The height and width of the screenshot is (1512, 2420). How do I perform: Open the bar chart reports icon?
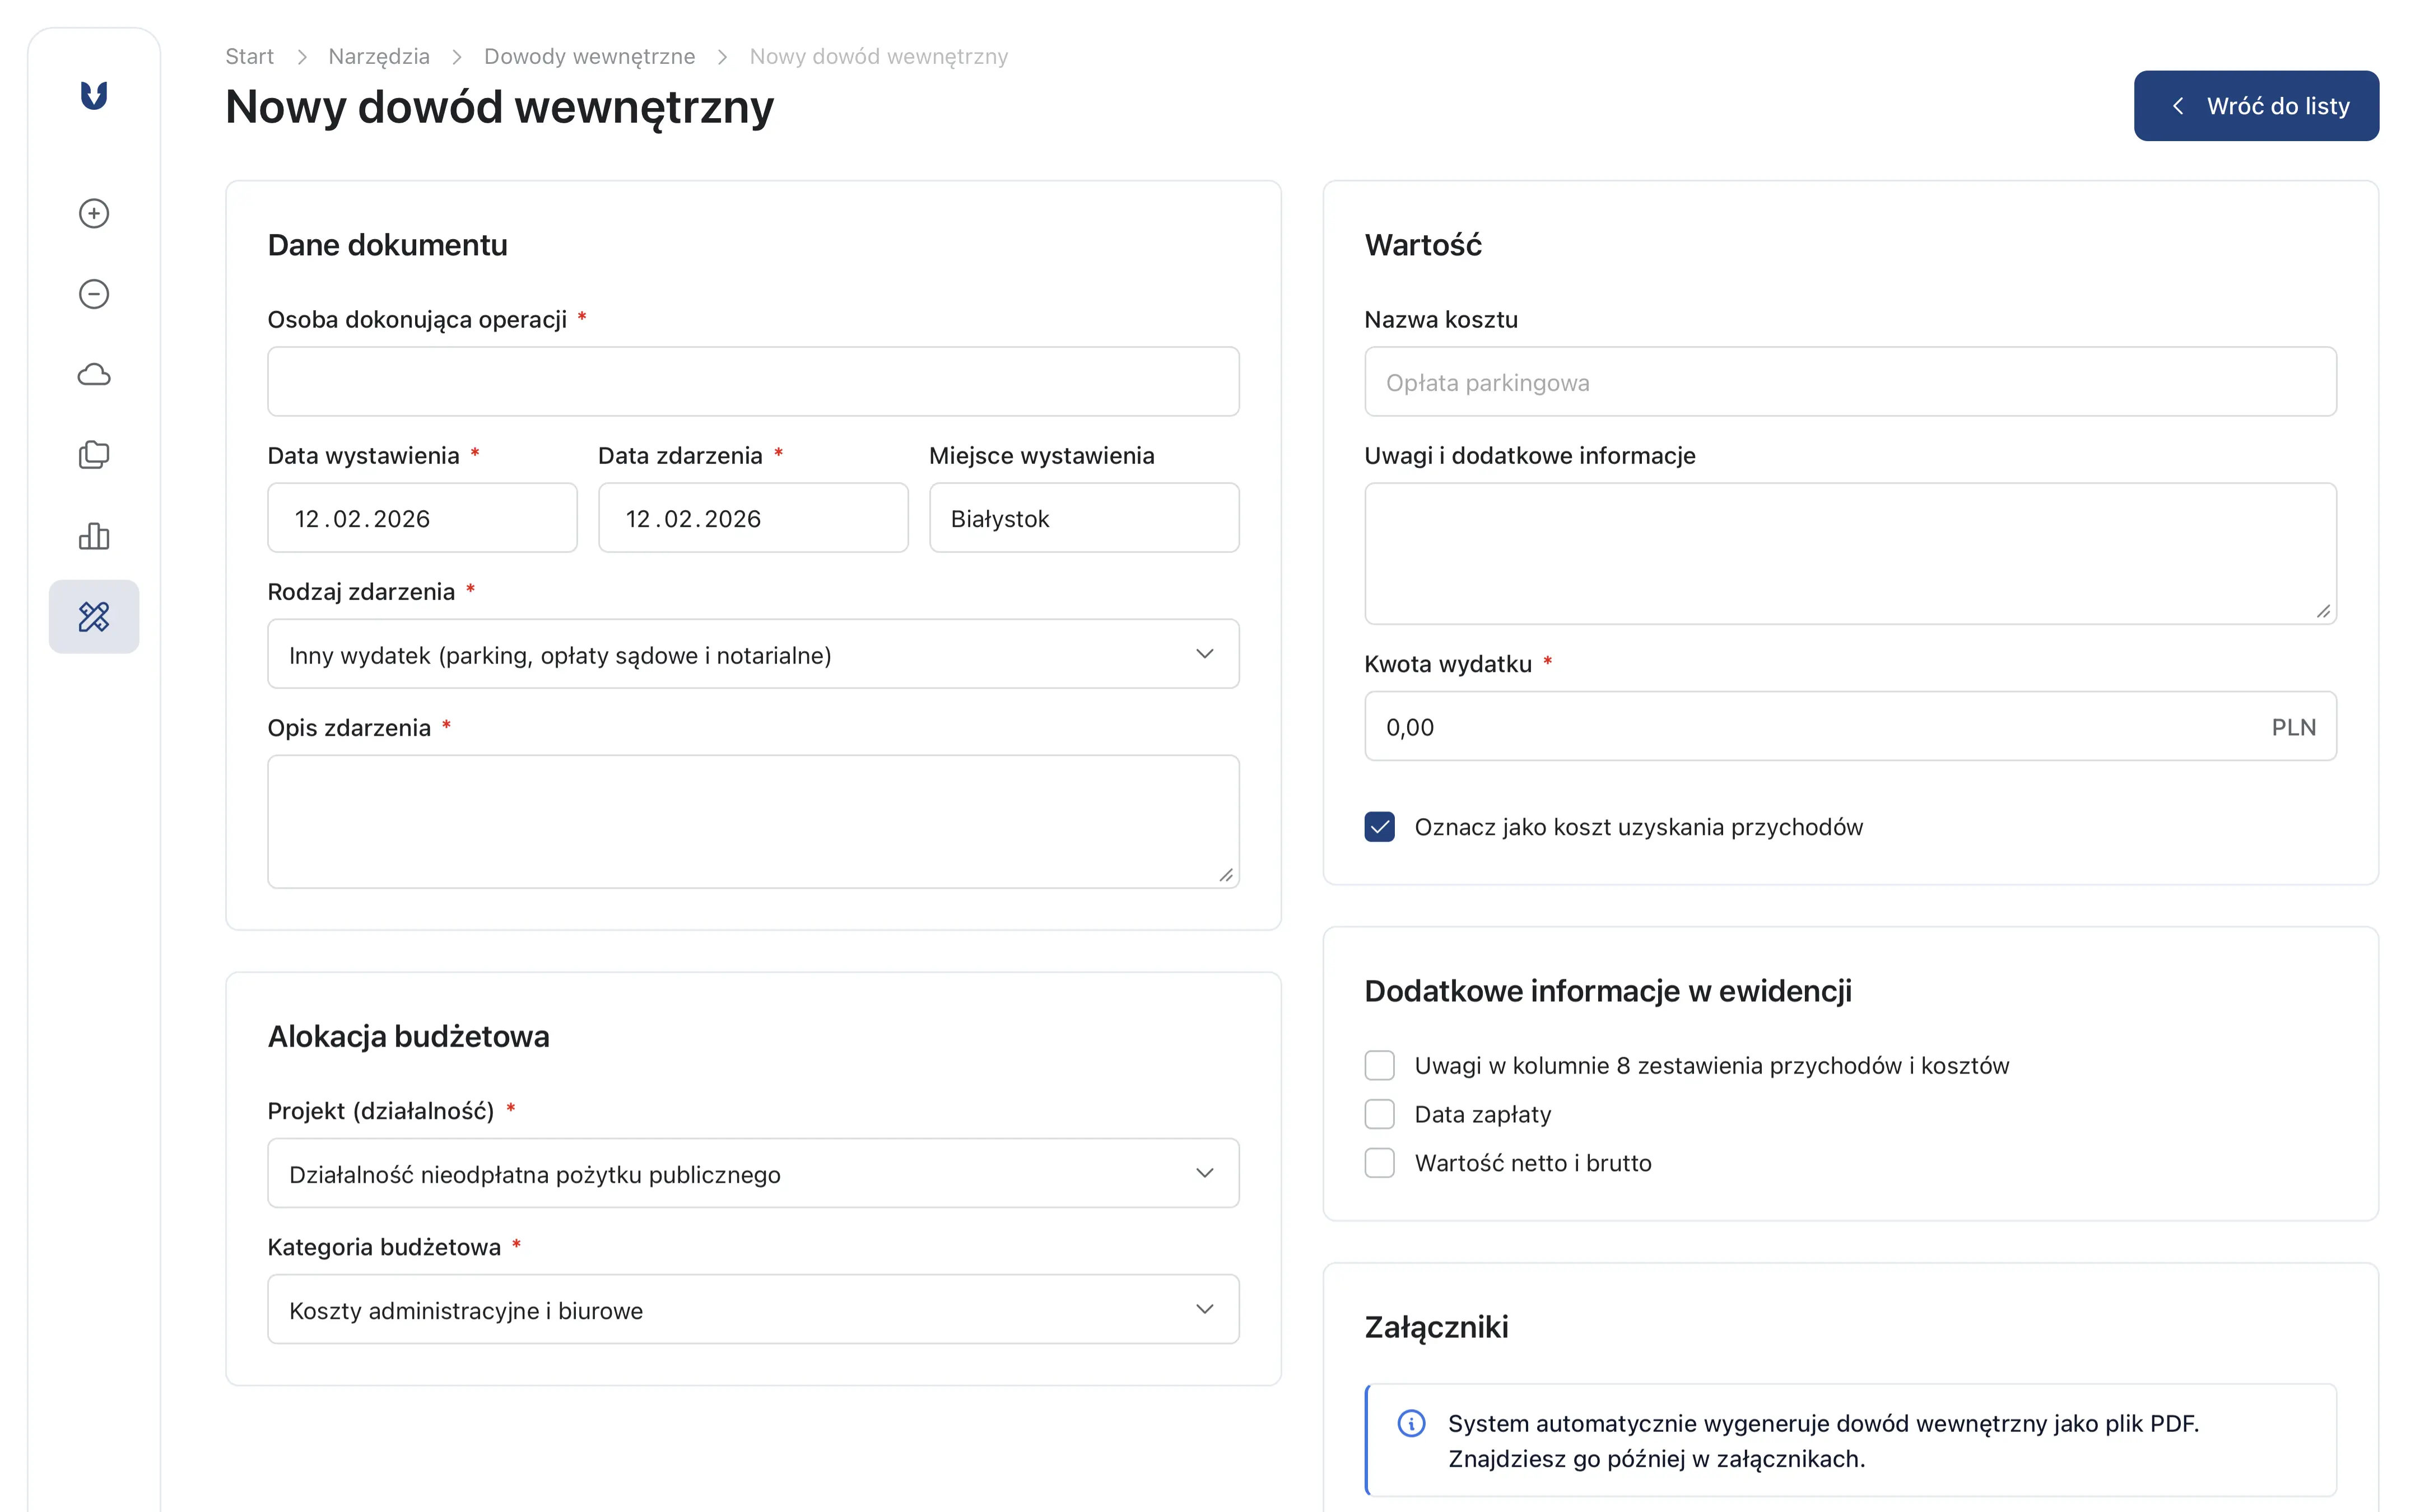point(94,536)
